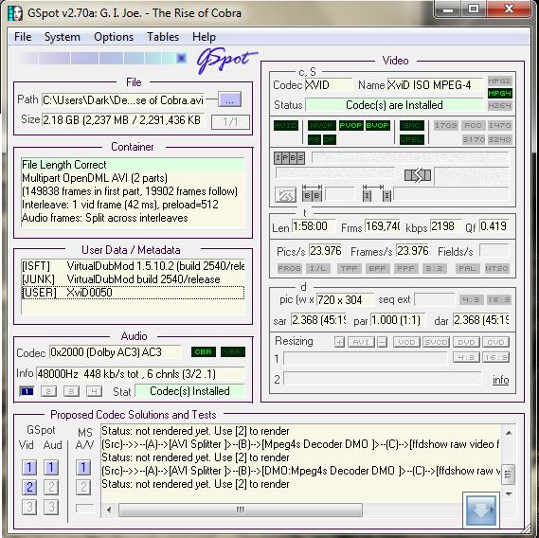
Task: Click the I470 indicator
Action: 499,125
